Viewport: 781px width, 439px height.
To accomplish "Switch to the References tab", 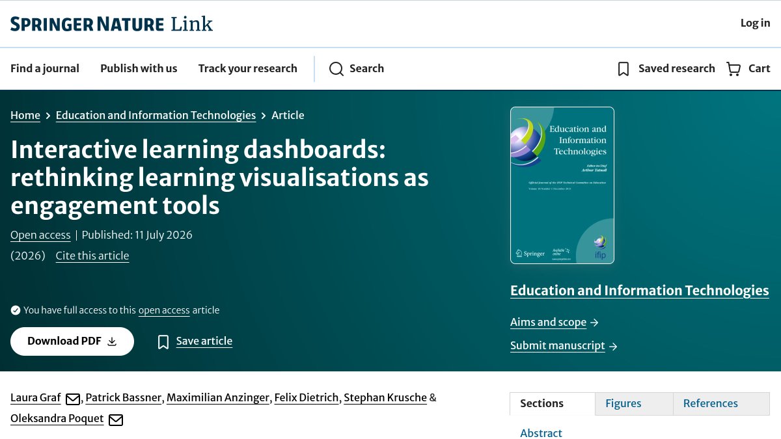I will tap(721, 404).
